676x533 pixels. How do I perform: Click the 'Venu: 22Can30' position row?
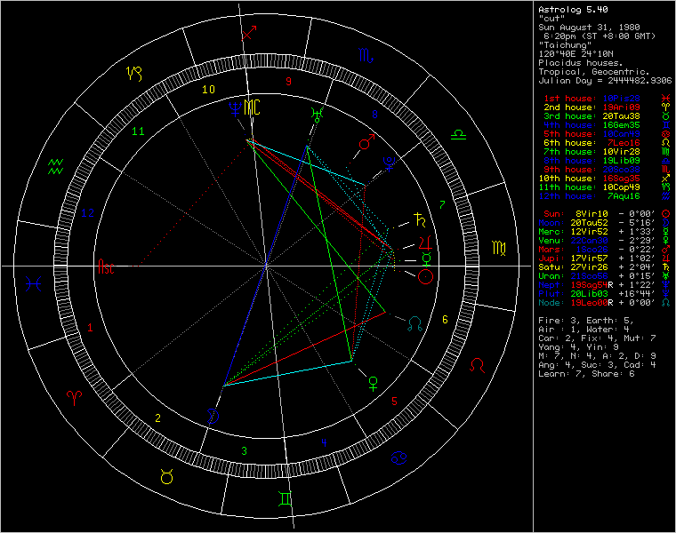coord(604,241)
